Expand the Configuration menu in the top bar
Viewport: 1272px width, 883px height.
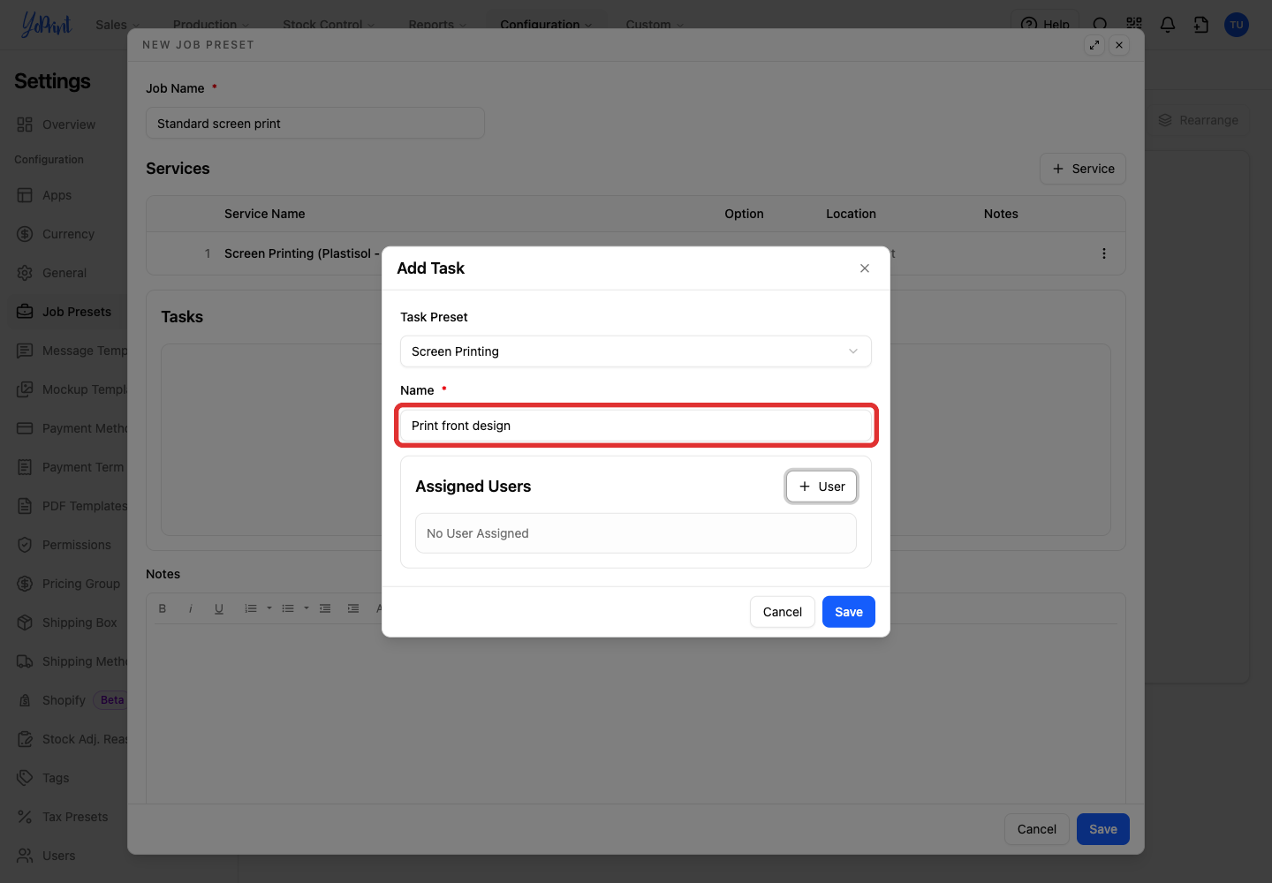[x=546, y=25]
